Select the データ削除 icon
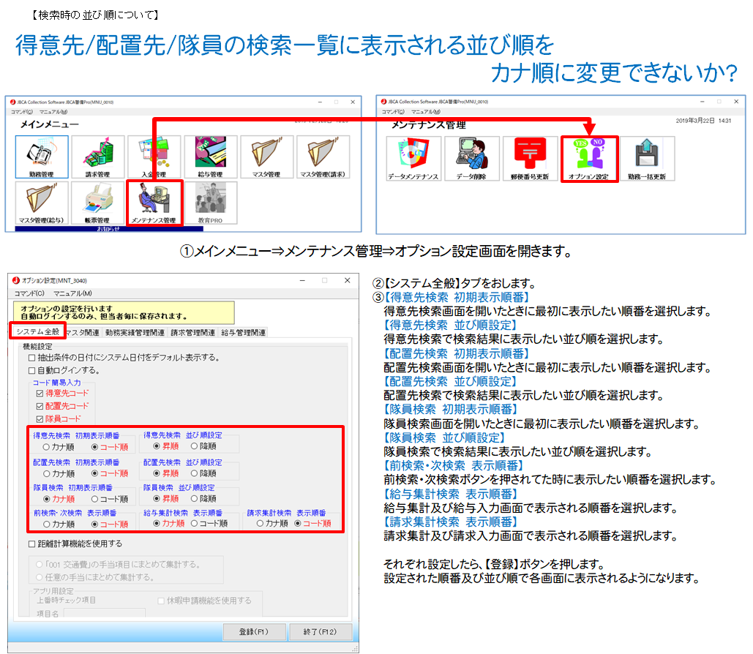753x654 pixels. tap(472, 159)
